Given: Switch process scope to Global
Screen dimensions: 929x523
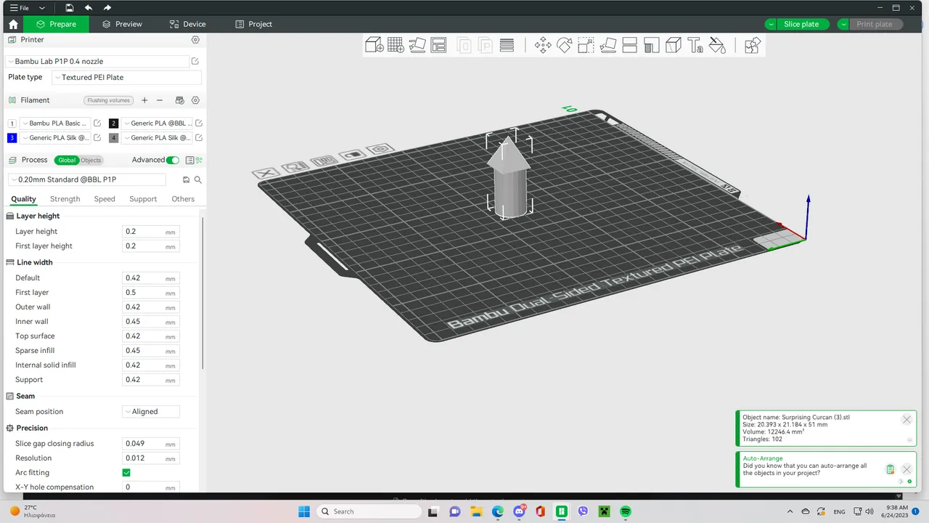Looking at the screenshot, I should click(x=67, y=161).
